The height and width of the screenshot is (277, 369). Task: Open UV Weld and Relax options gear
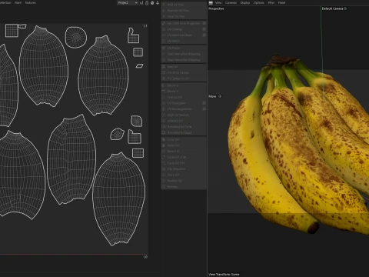[204, 35]
